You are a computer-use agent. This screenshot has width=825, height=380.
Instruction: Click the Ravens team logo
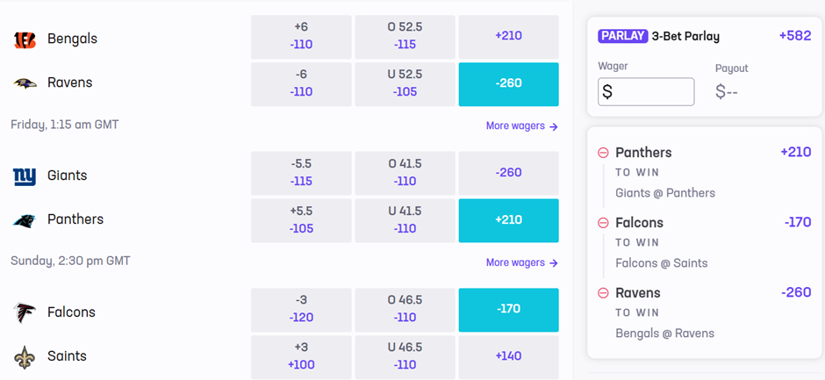click(25, 83)
